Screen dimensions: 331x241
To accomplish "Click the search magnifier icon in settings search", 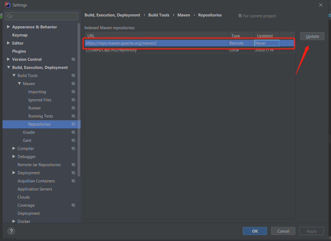I will click(10, 16).
